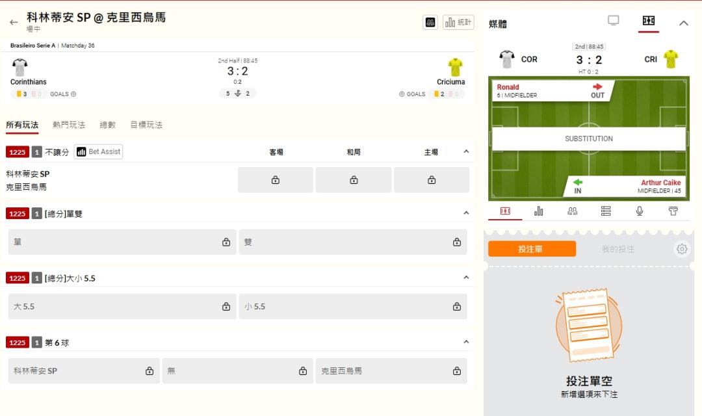Open the scoreboard icon next to 統計
The width and height of the screenshot is (702, 416).
point(430,22)
